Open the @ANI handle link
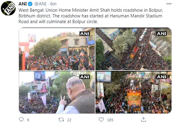173x124 pixels. click(x=40, y=4)
